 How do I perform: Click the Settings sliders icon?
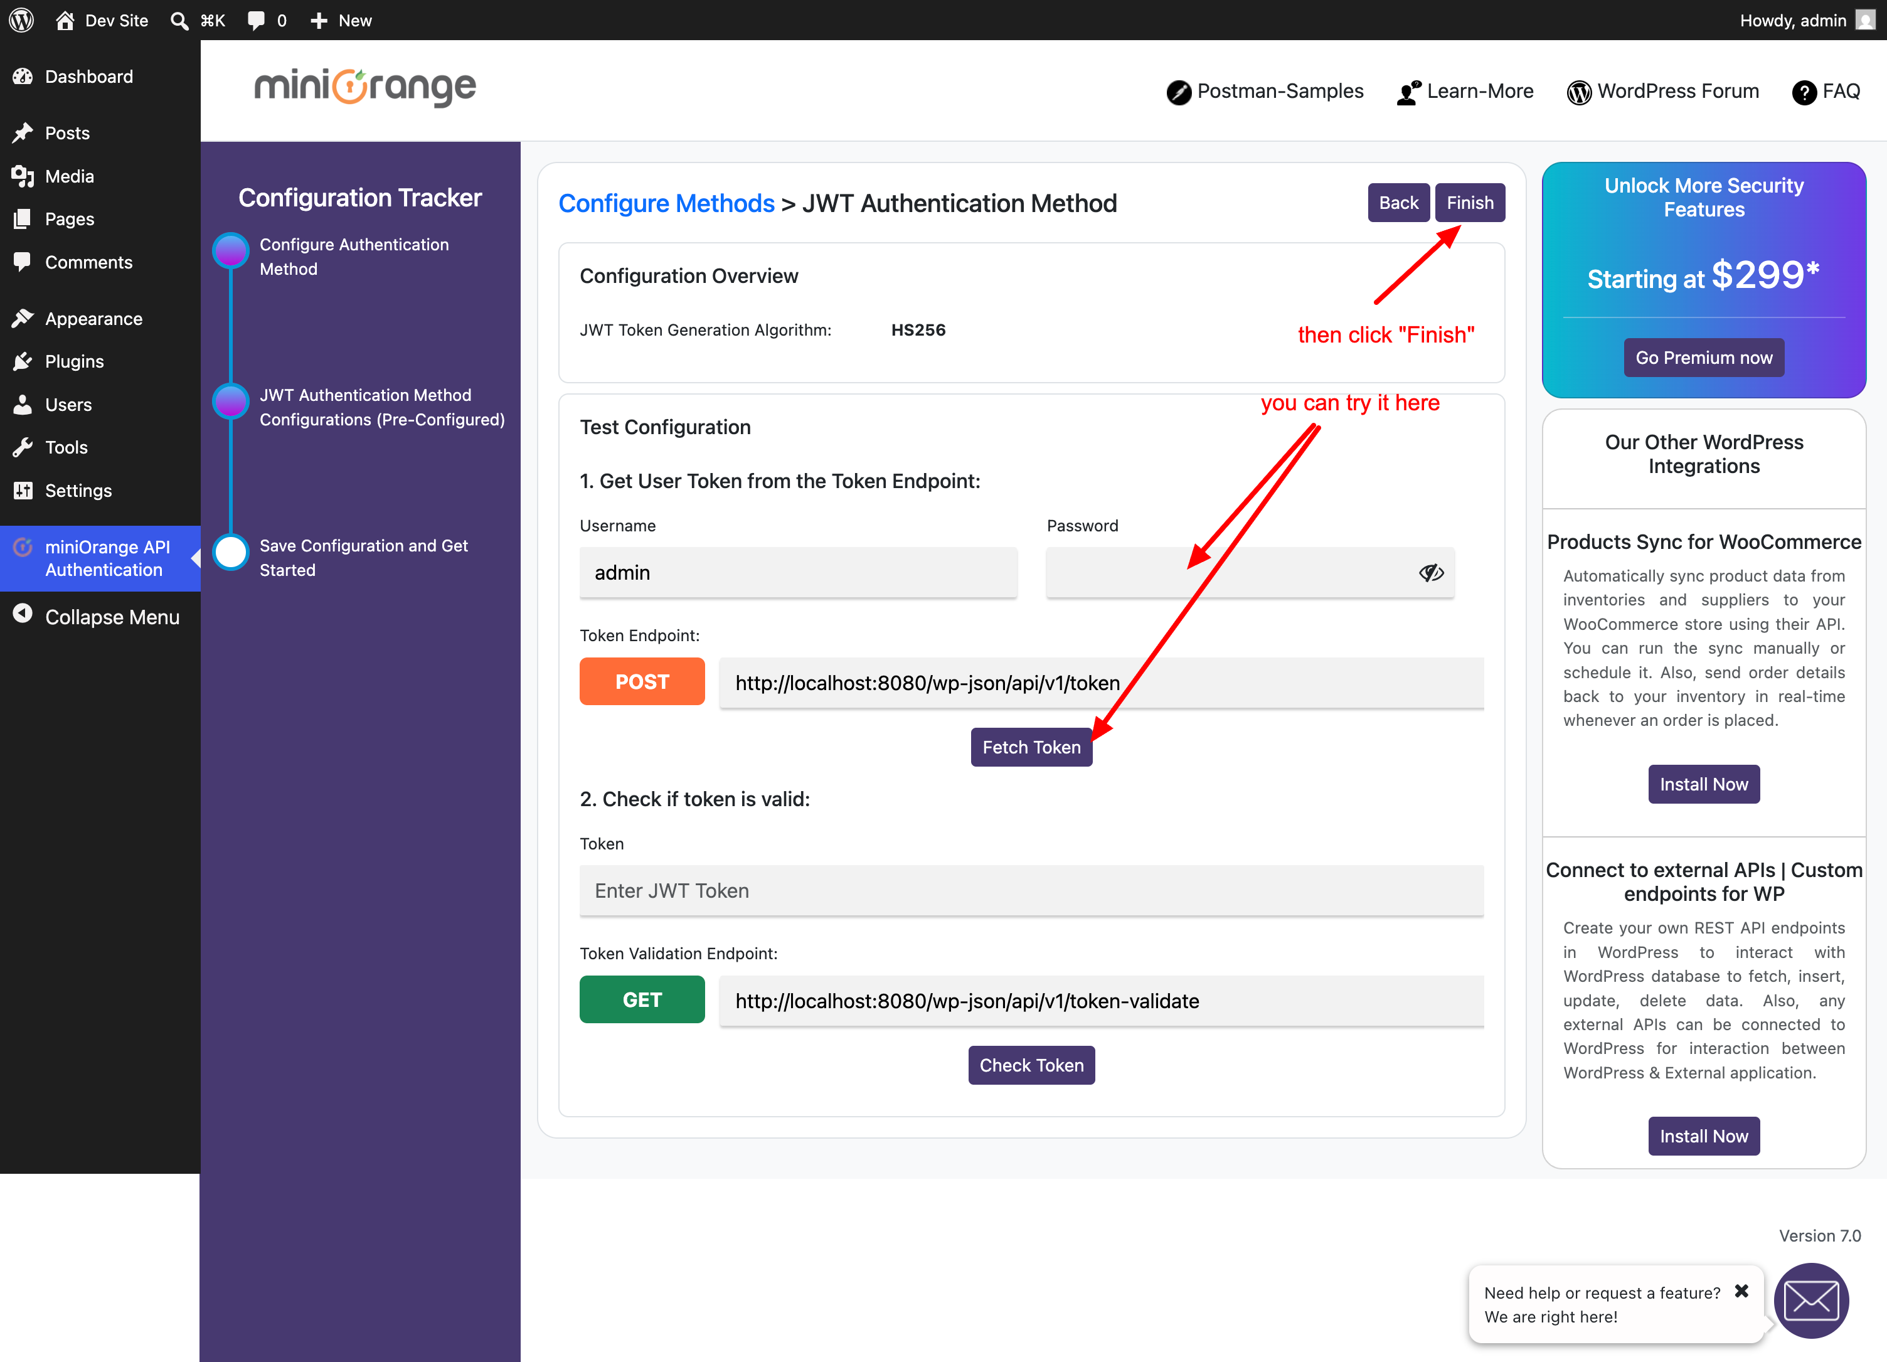point(23,490)
